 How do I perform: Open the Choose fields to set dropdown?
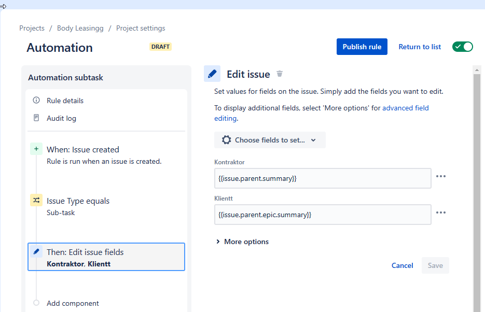click(270, 140)
